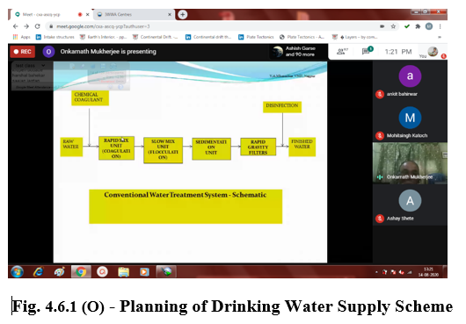This screenshot has height=324, width=466.
Task: Expand the bookmarks bar overflow chevron
Action: [x=440, y=37]
